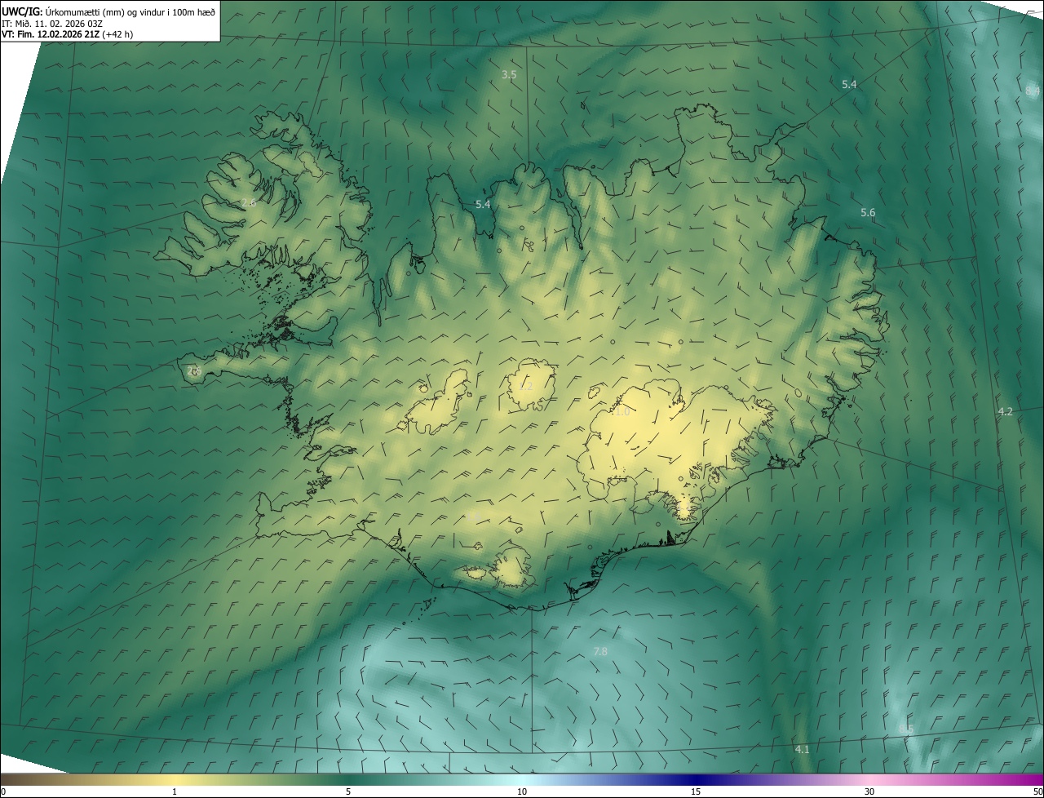1044x798 pixels.
Task: Click the 5 tick label on the colorbar
Action: pyautogui.click(x=348, y=792)
